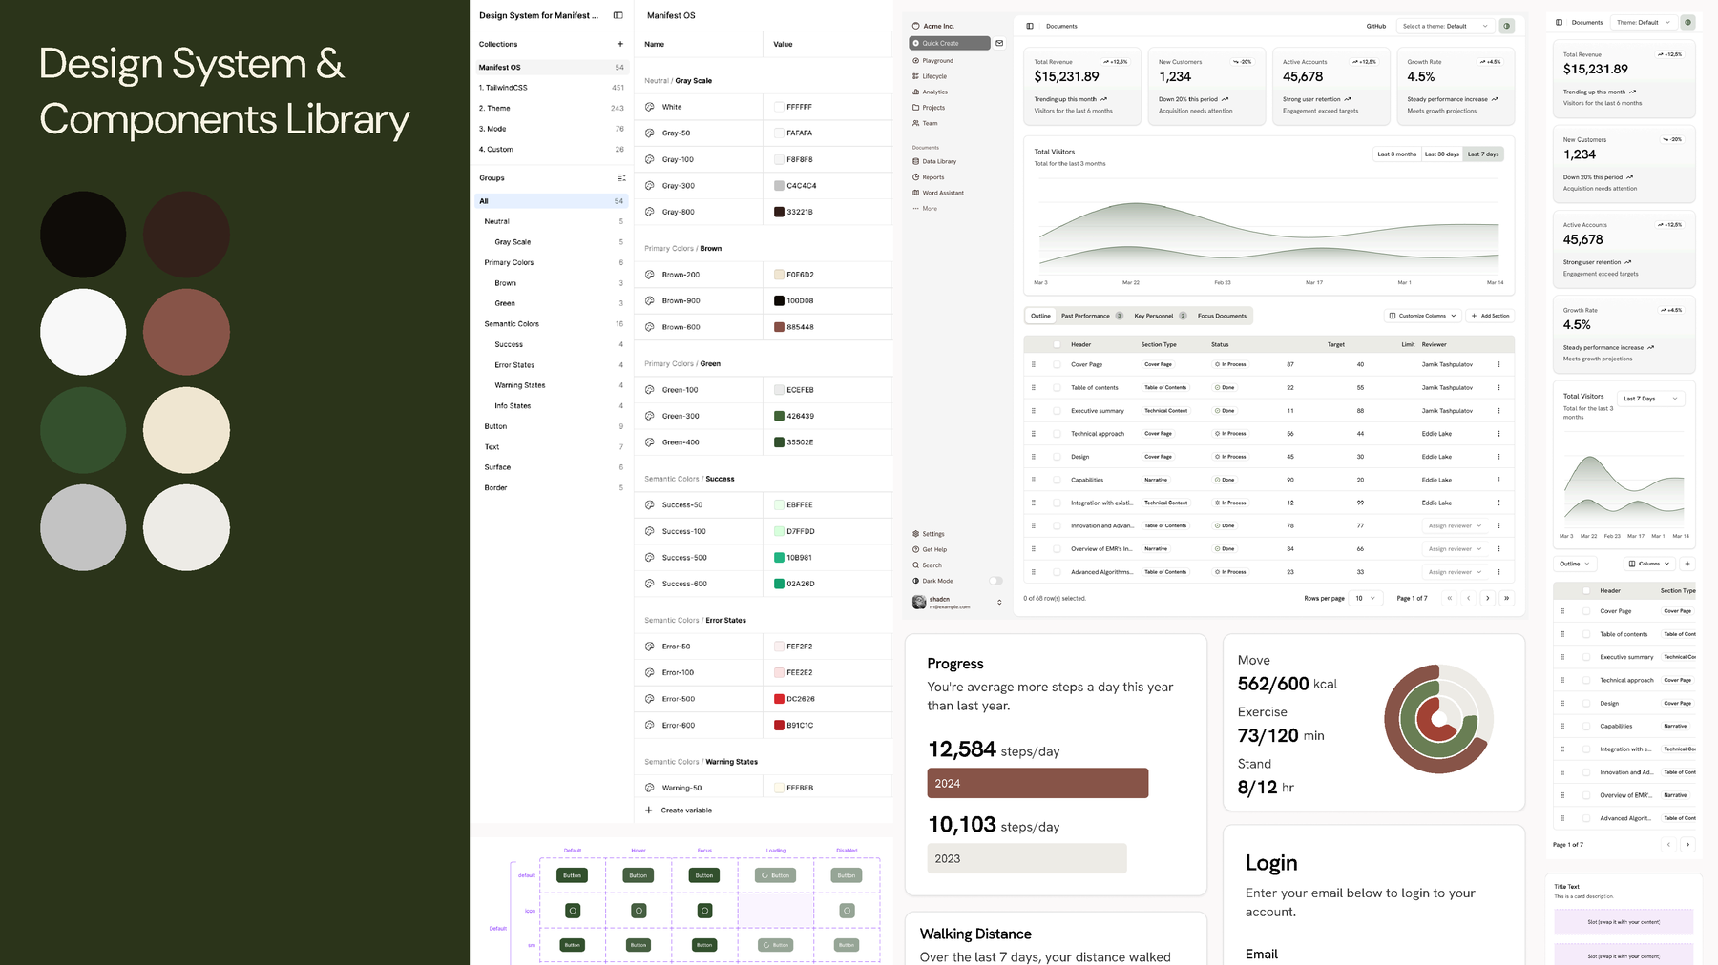Select the Last 30 days range
This screenshot has height=965, width=1718.
click(x=1441, y=154)
